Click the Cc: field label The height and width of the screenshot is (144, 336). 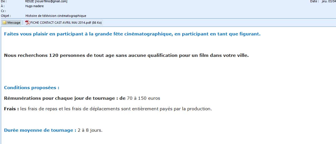pos(3,11)
